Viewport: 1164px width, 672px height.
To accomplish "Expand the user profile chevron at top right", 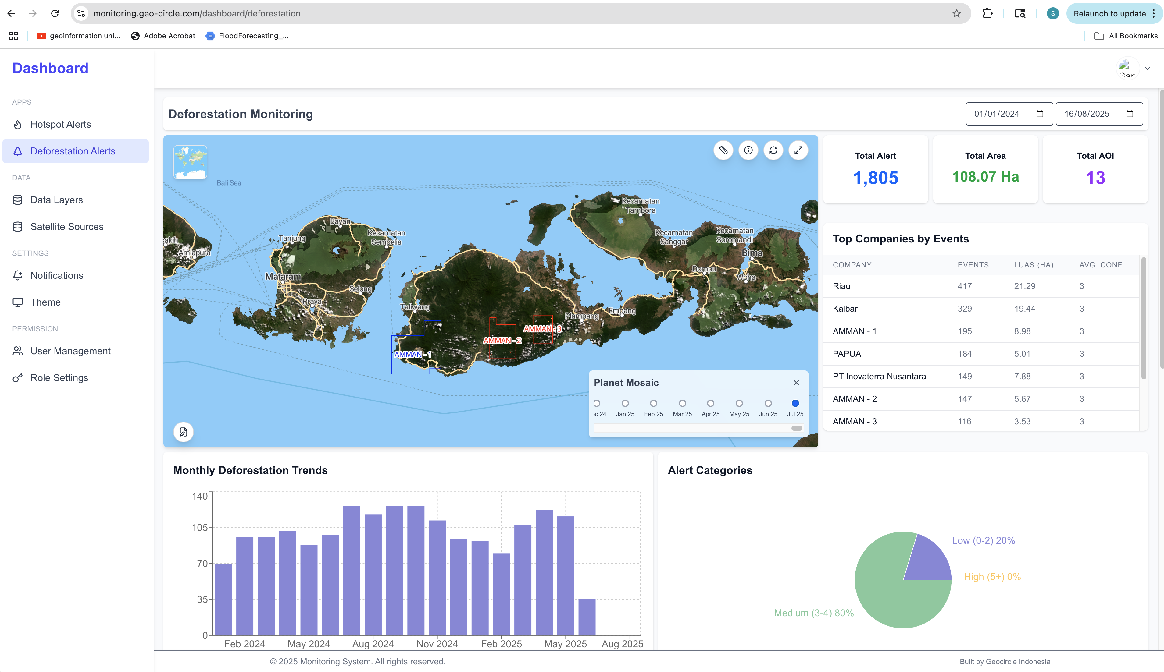I will (1148, 68).
